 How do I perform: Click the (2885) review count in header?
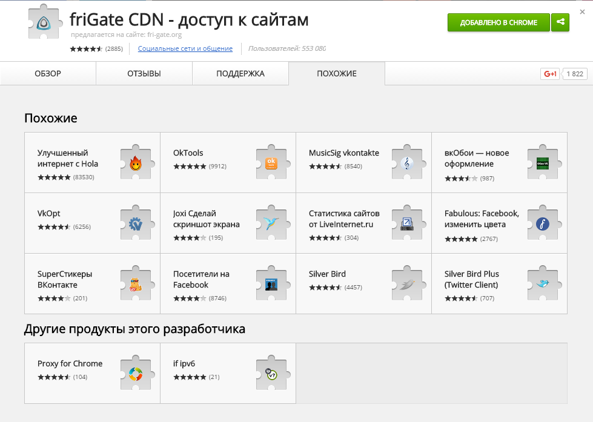[114, 48]
